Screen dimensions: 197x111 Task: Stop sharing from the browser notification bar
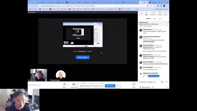point(110,86)
